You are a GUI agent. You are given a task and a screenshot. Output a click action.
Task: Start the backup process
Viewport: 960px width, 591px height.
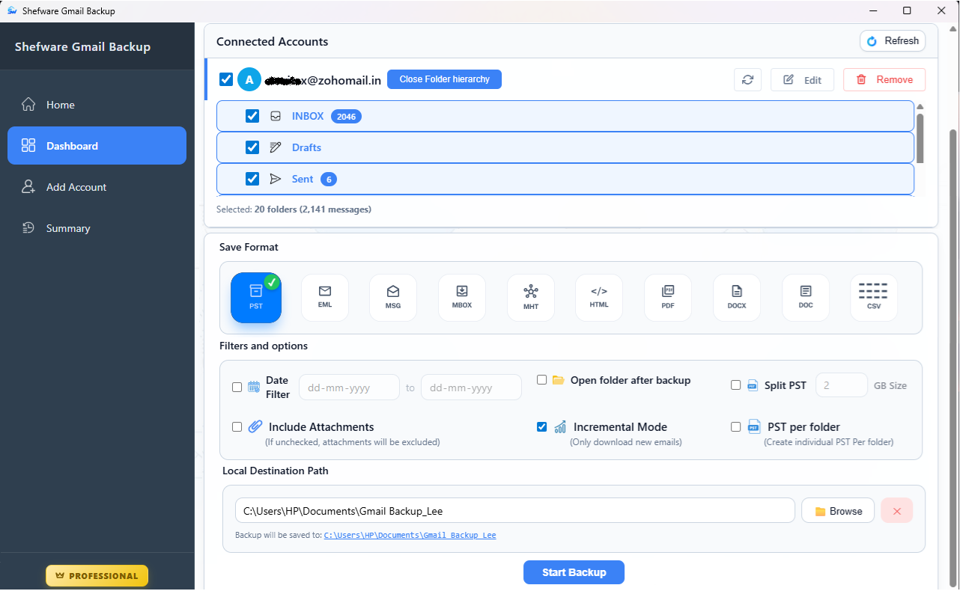tap(574, 572)
